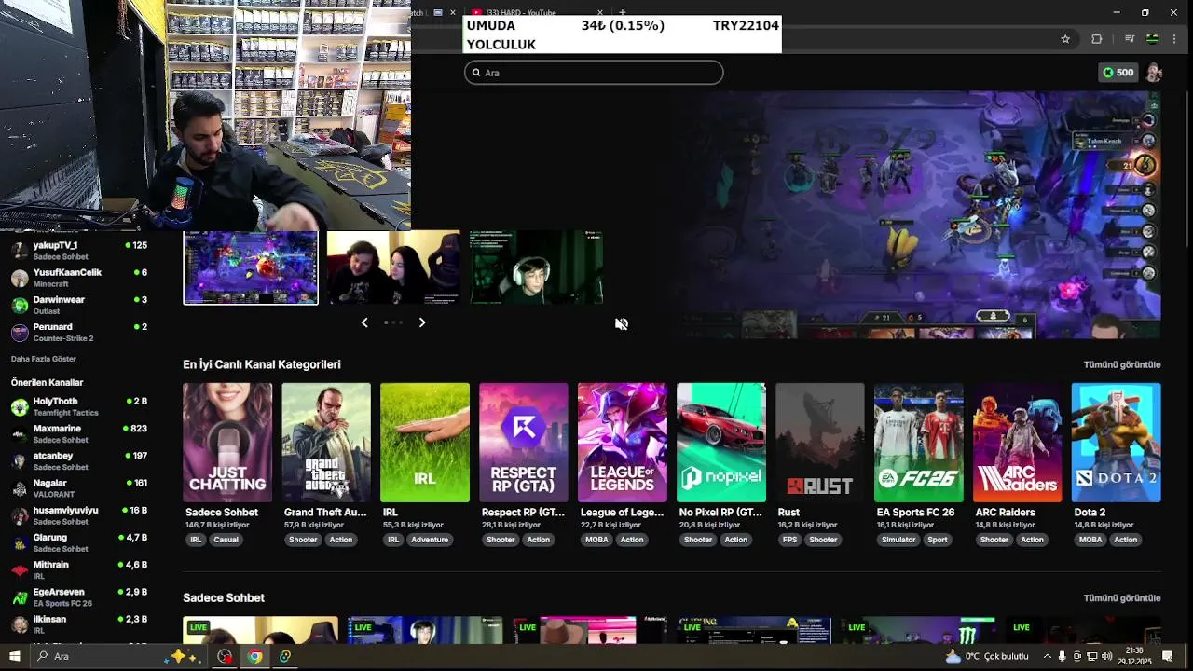The height and width of the screenshot is (671, 1193).
Task: Open Maxmarine recommended channel
Action: coord(79,433)
